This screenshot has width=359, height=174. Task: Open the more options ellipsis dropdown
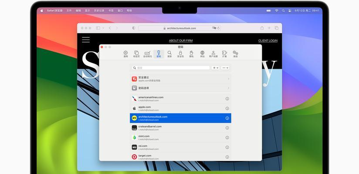(225, 68)
